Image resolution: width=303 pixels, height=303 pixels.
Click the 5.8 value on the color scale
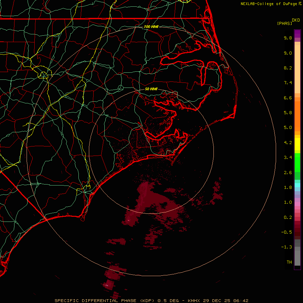pos(288,113)
